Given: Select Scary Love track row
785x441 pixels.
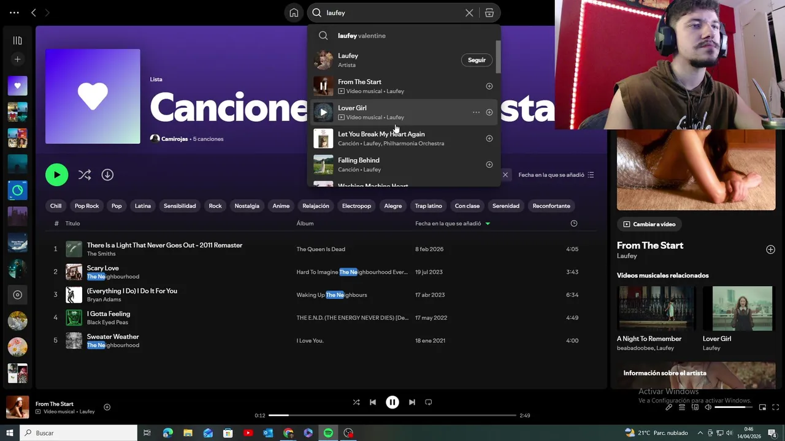Looking at the screenshot, I should 321,272.
